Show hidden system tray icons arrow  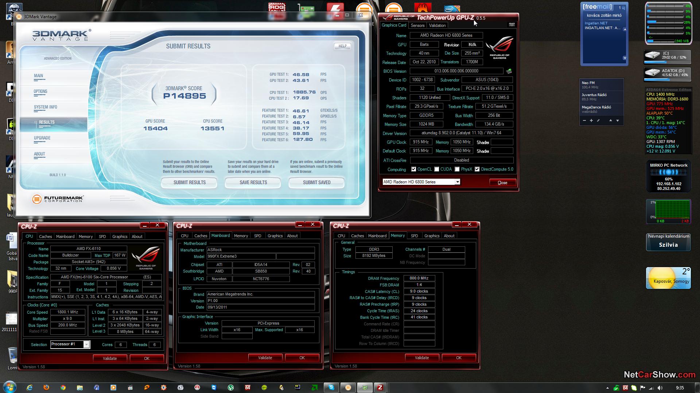tap(607, 388)
